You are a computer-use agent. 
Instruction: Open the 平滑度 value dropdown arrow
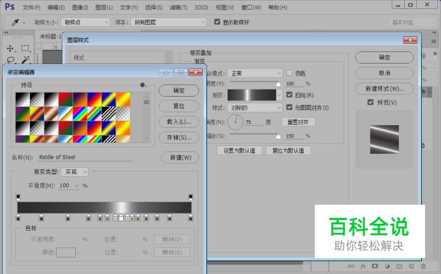(x=76, y=186)
